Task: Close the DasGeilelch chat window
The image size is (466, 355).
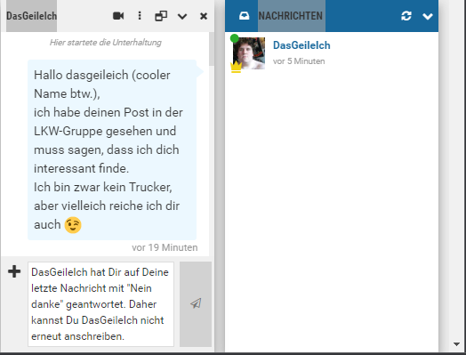Action: coord(204,16)
